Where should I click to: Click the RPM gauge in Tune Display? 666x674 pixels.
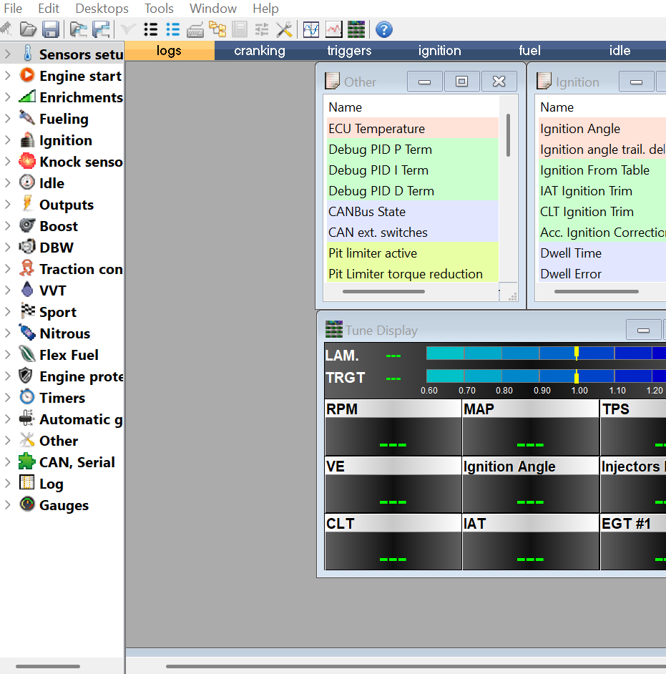393,427
